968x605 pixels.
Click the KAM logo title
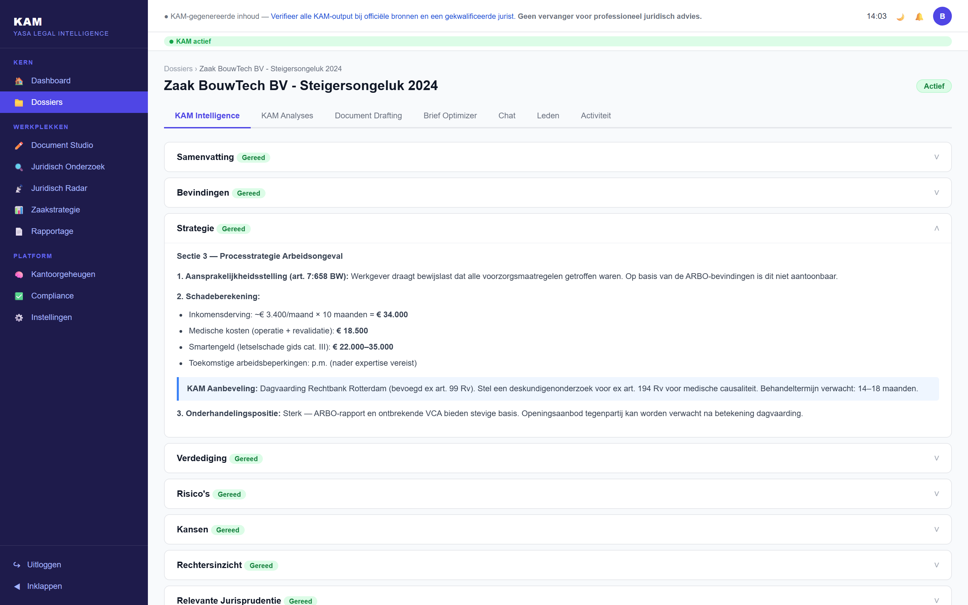coord(28,22)
